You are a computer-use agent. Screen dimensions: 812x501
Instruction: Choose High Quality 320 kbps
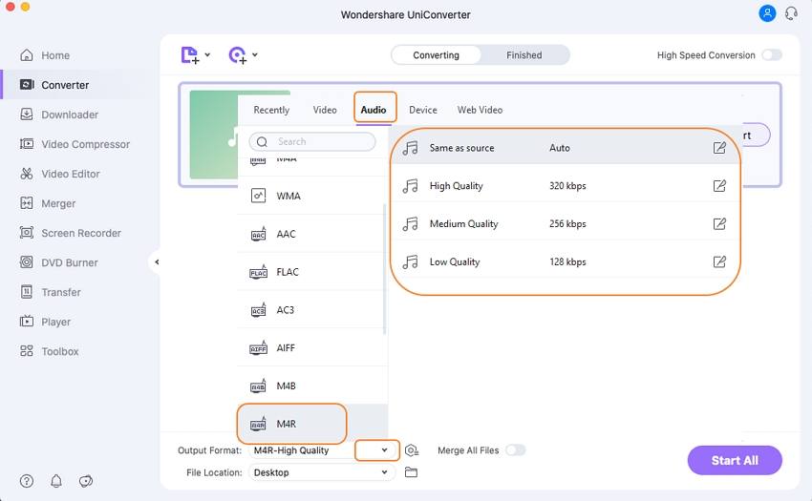(565, 186)
